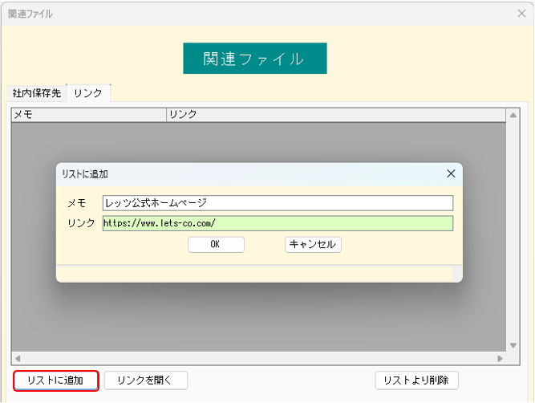Click the リストに追加 button at bottom
This screenshot has width=535, height=403.
click(55, 381)
